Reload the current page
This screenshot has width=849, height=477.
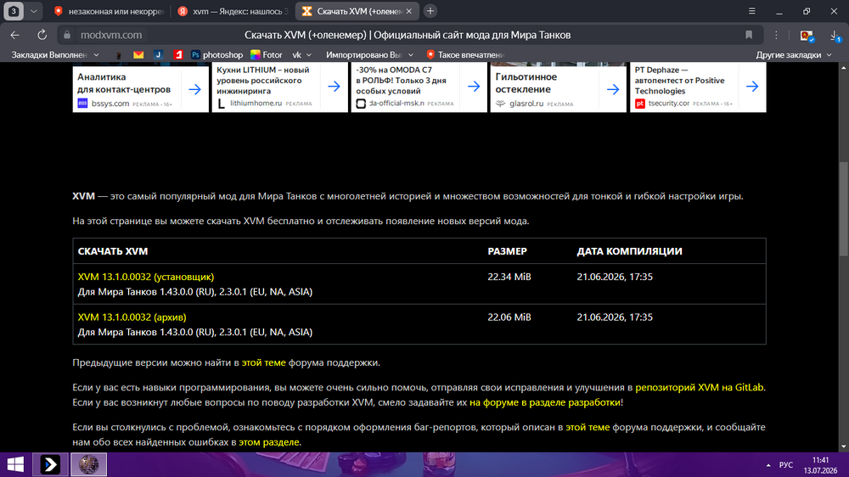(x=42, y=35)
